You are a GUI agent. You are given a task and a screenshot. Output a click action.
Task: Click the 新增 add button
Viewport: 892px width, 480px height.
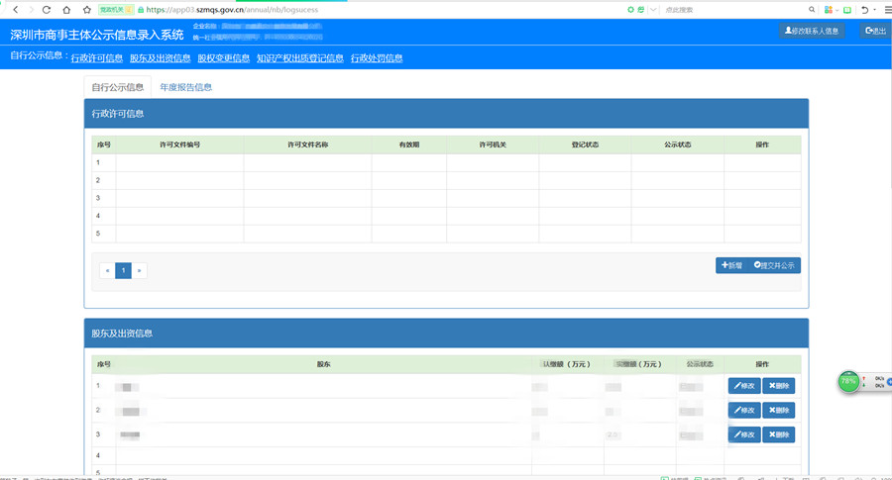click(731, 265)
